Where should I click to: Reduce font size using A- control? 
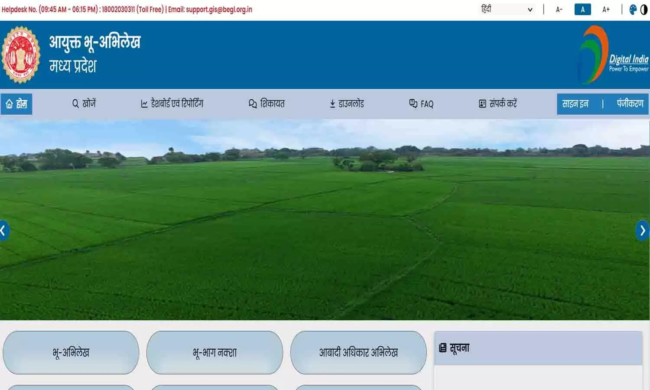click(x=559, y=9)
